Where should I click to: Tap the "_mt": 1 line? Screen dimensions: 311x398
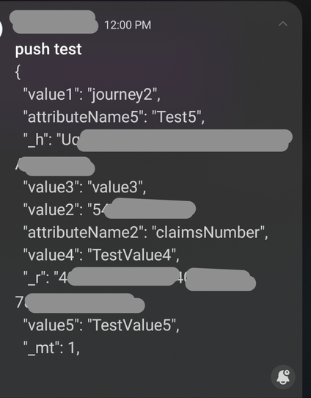coord(51,348)
